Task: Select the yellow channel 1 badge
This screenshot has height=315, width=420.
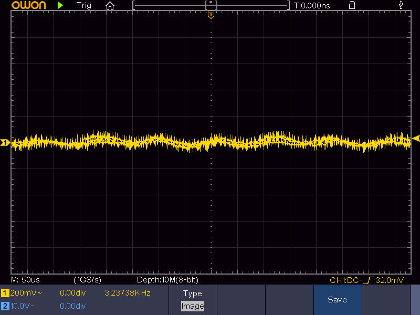Action: click(x=5, y=293)
